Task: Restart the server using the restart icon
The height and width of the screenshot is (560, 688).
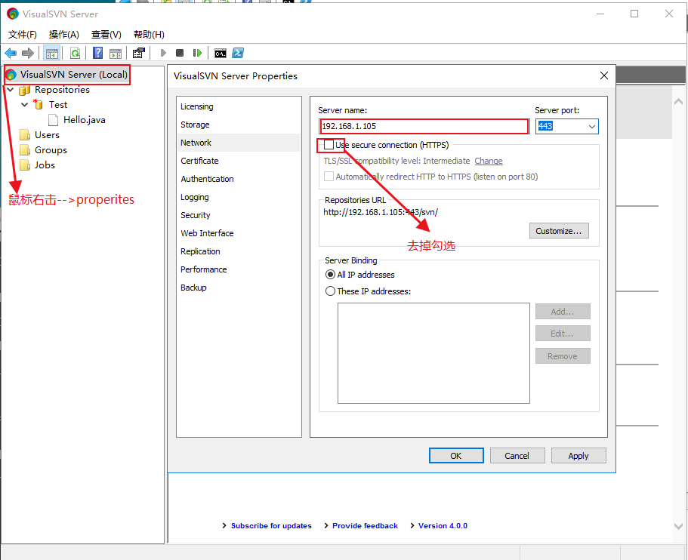Action: 197,53
